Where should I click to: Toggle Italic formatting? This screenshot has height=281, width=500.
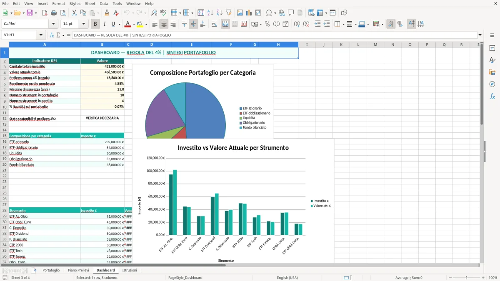[105, 24]
